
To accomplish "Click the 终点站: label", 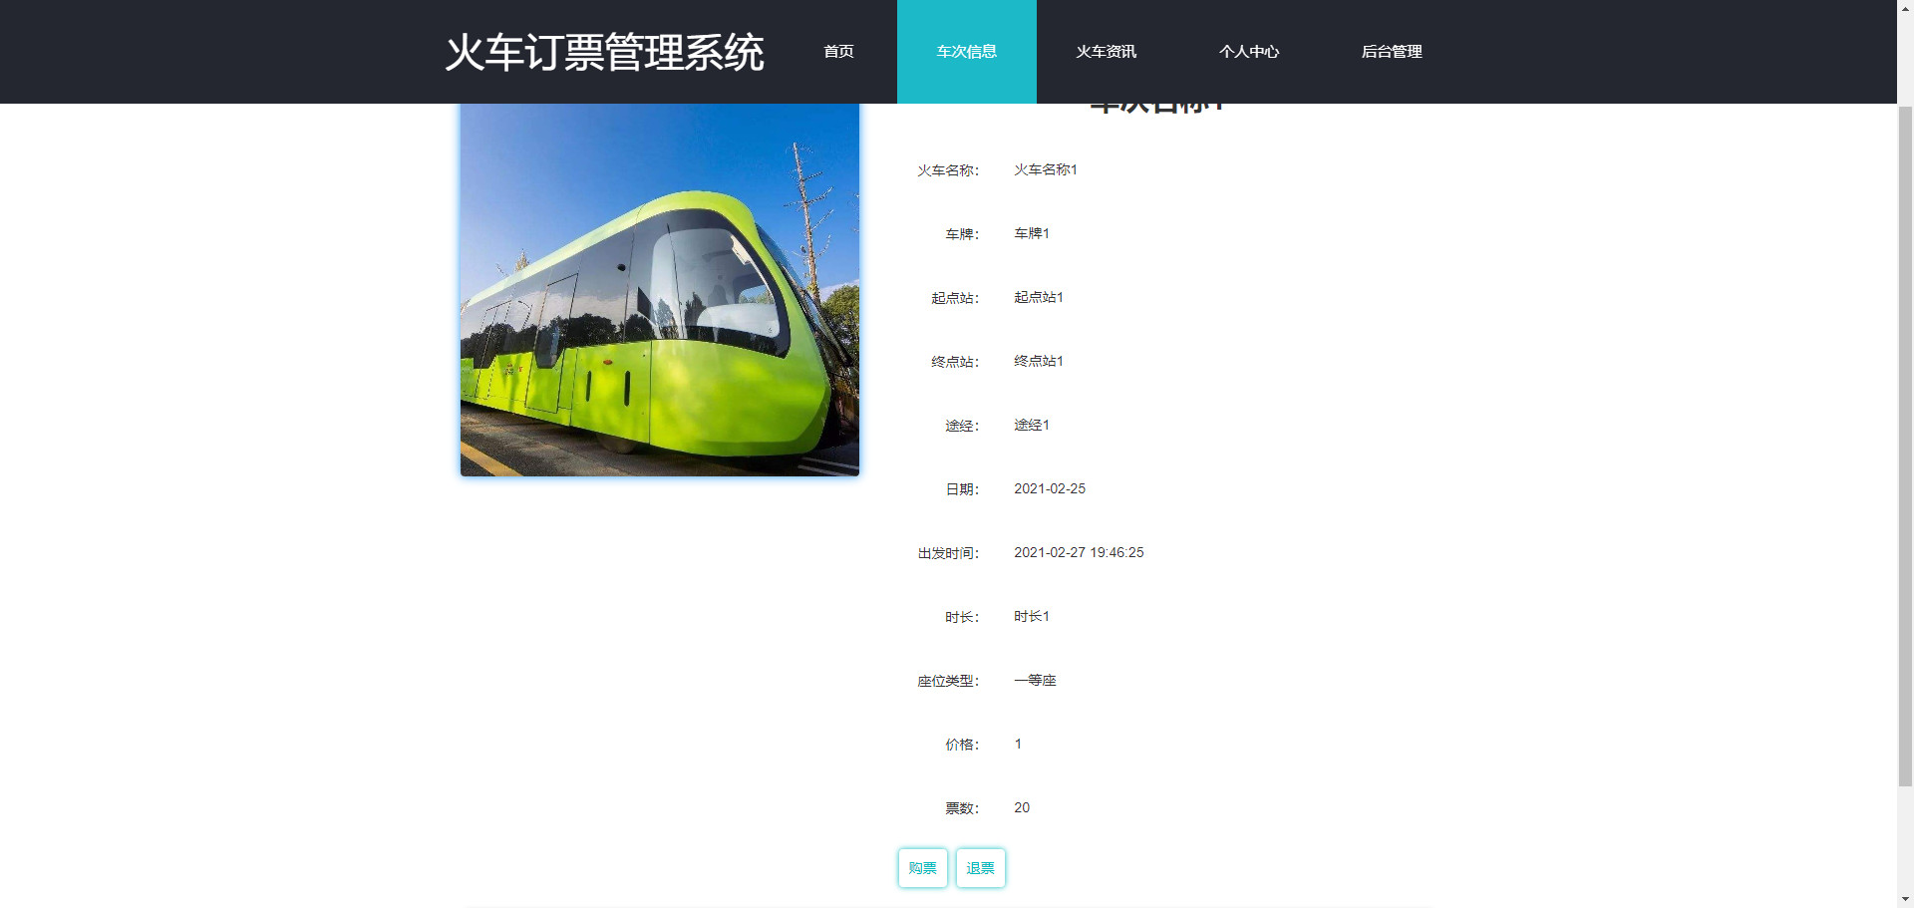I will 955,362.
